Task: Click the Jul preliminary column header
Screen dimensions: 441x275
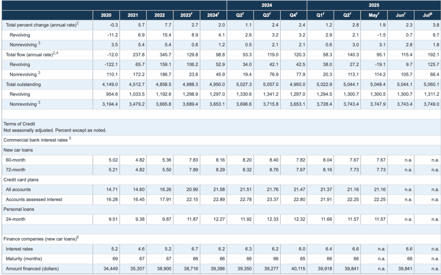Action: (x=427, y=14)
